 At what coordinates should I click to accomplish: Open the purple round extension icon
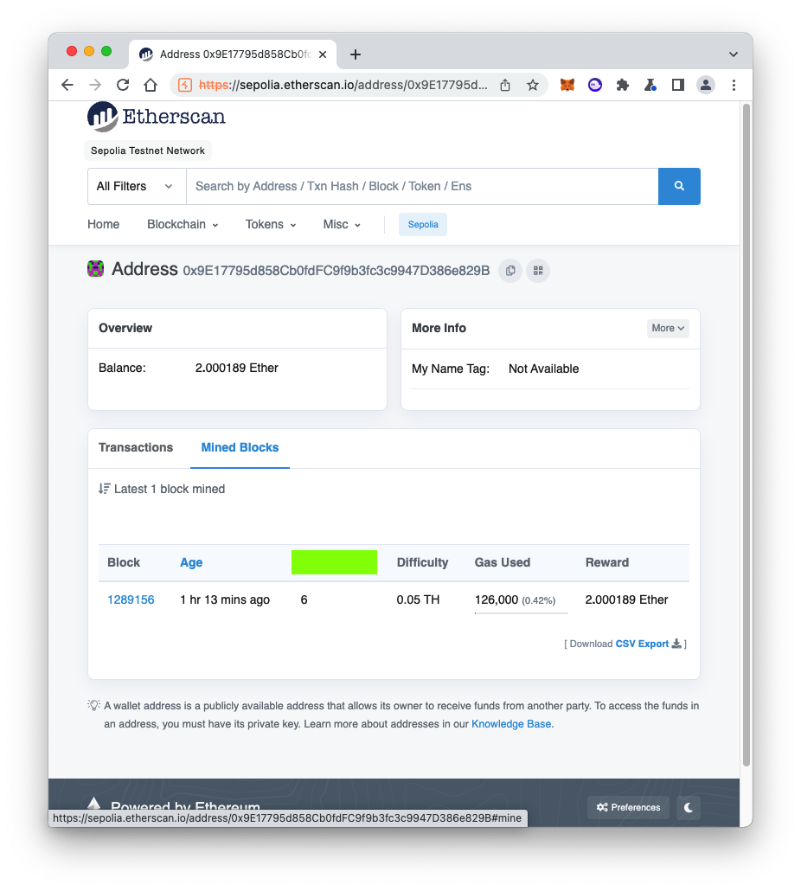coord(595,86)
